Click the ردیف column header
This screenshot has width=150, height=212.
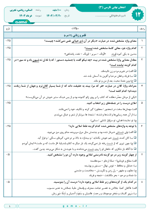coord(142,29)
